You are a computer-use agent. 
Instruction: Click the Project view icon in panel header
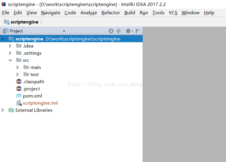[5, 31]
